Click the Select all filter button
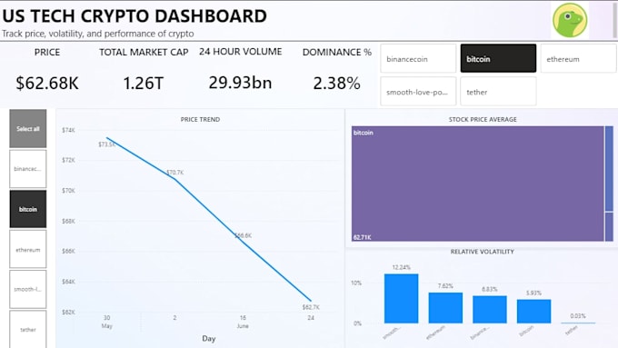618x348 pixels. click(28, 128)
